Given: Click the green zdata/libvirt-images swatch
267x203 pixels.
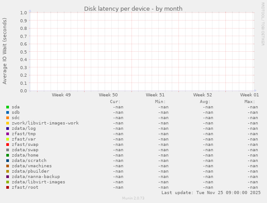Looking at the screenshot, I should (x=8, y=182).
